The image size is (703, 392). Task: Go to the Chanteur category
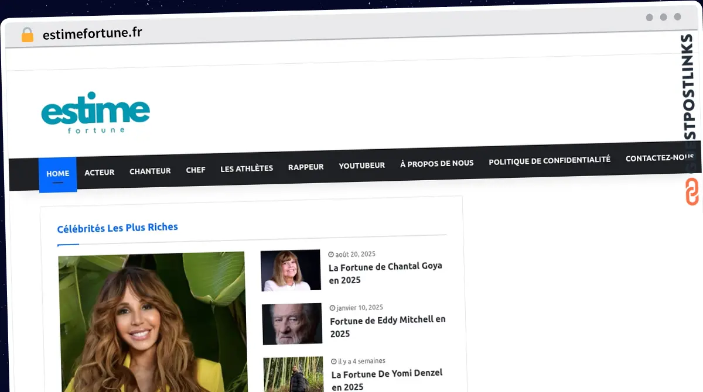[x=150, y=171]
